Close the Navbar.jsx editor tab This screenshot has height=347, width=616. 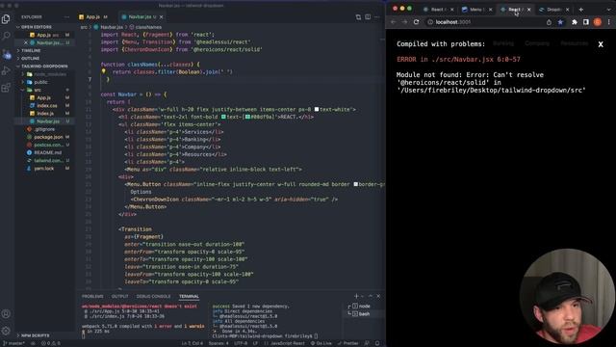[161, 17]
